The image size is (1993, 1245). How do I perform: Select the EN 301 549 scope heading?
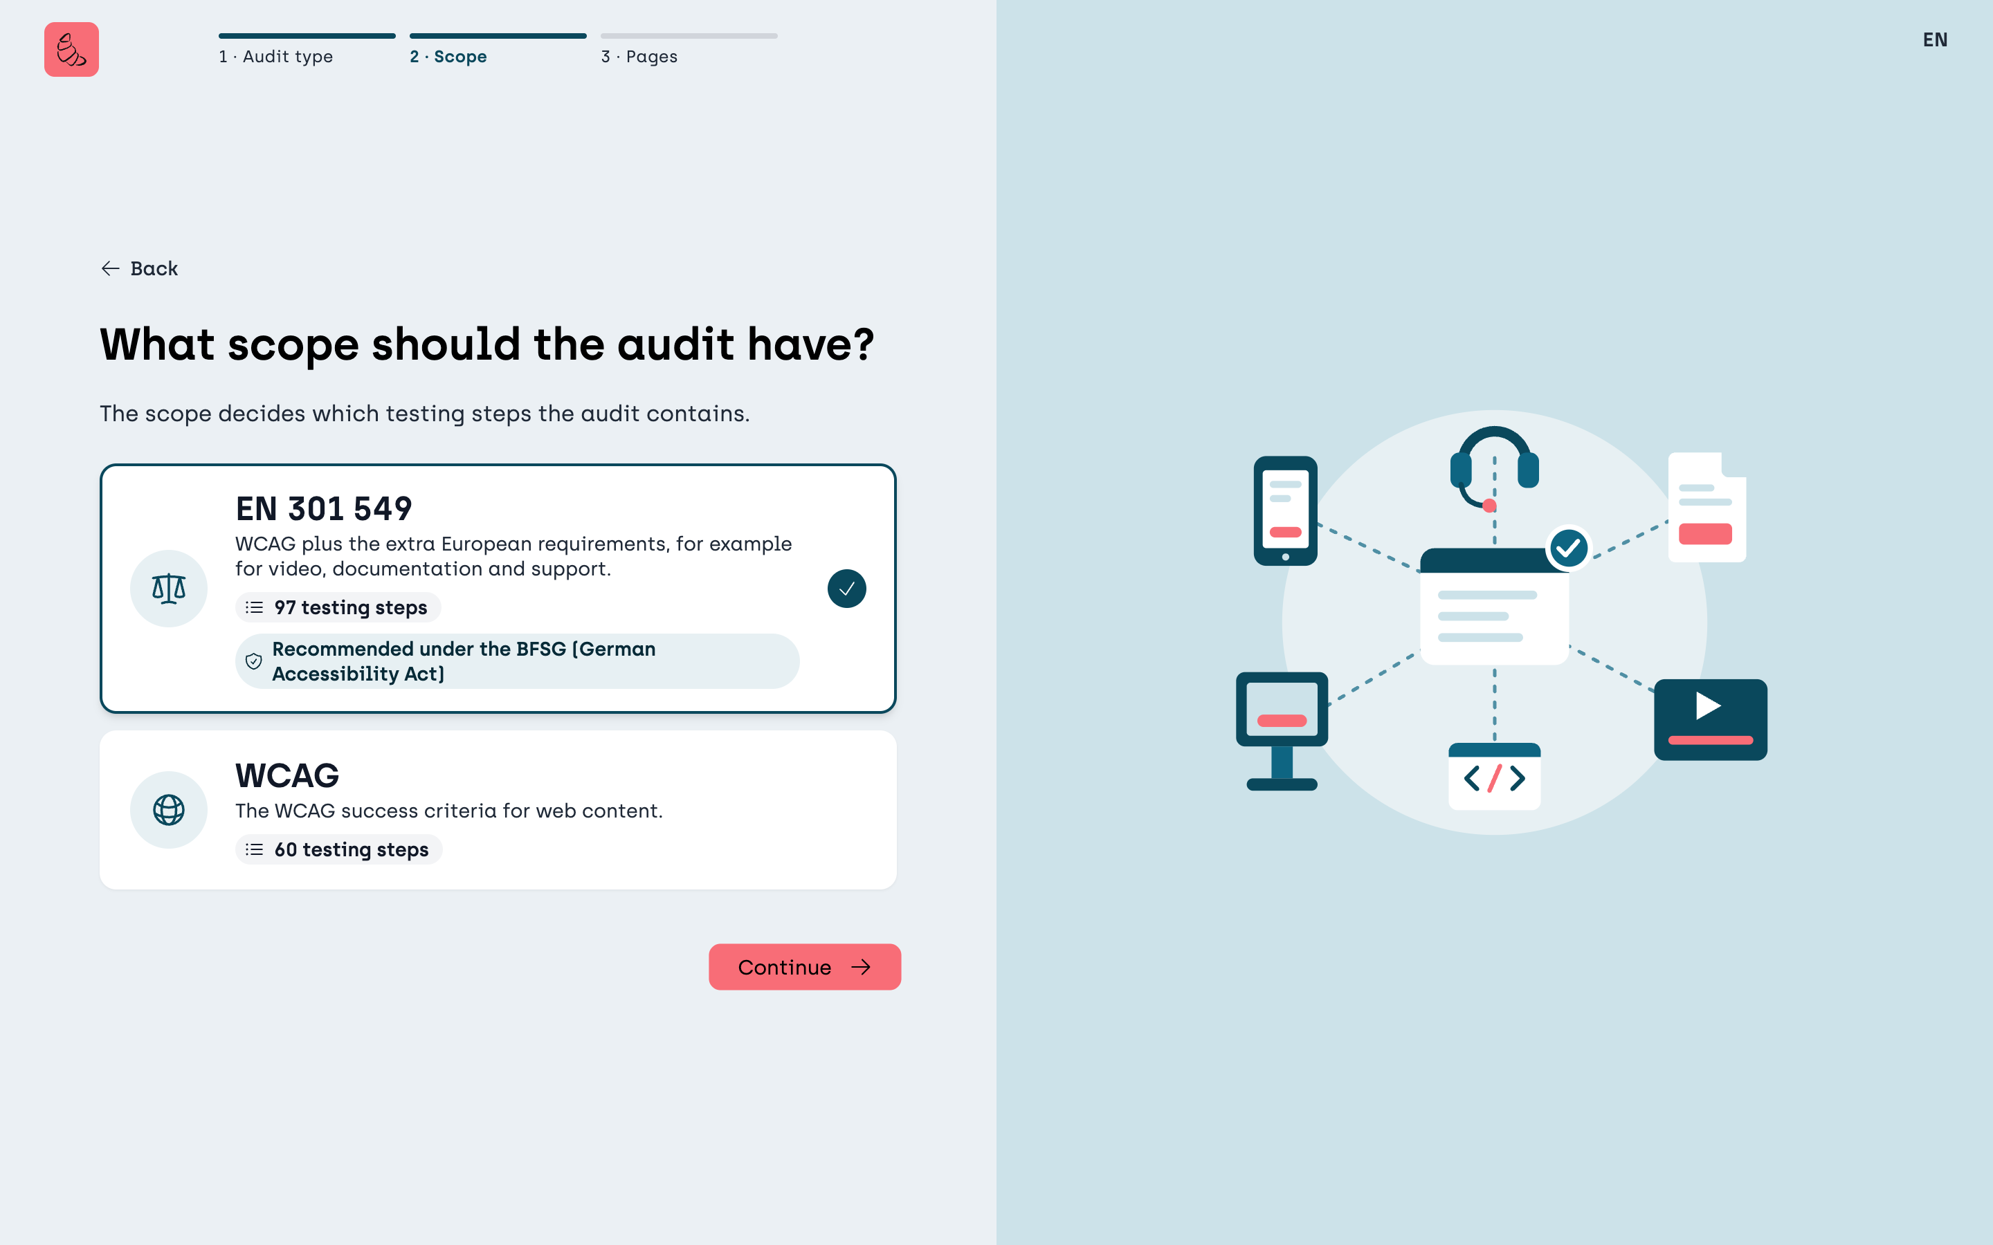(x=324, y=509)
